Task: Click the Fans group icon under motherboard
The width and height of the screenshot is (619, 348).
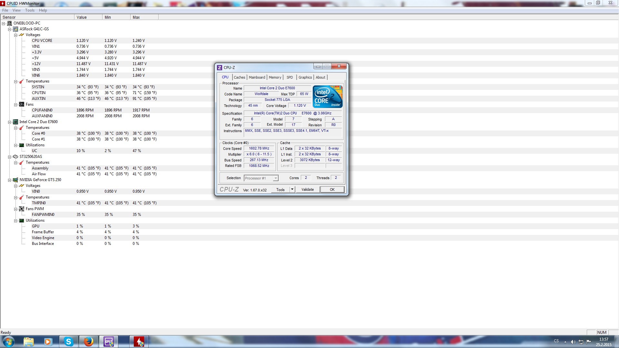Action: coord(22,104)
